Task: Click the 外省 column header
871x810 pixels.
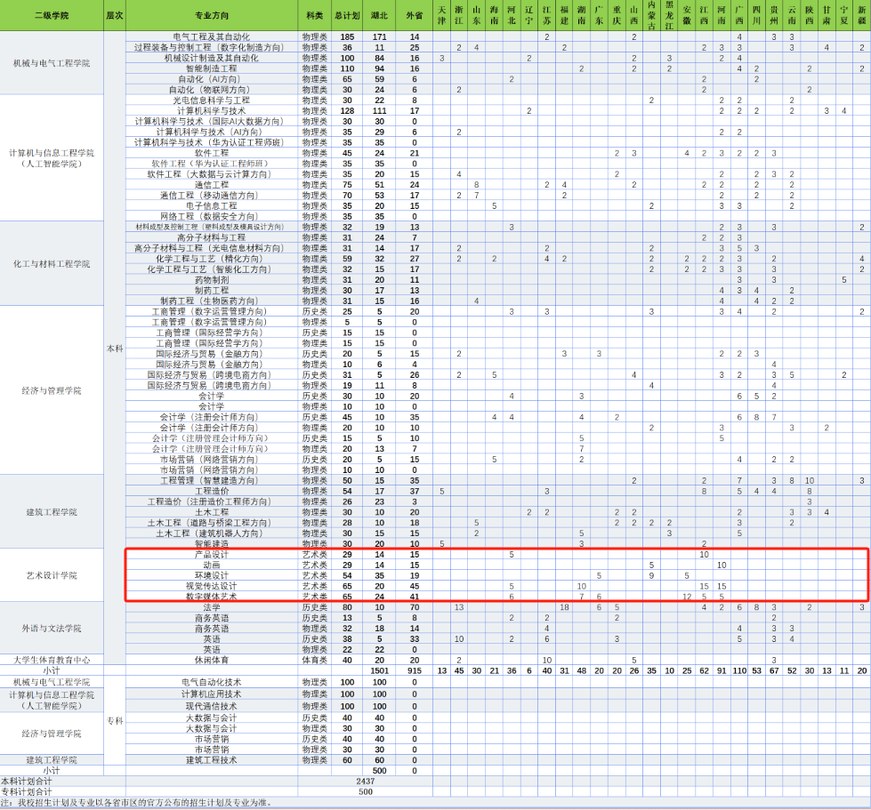Action: (x=414, y=16)
